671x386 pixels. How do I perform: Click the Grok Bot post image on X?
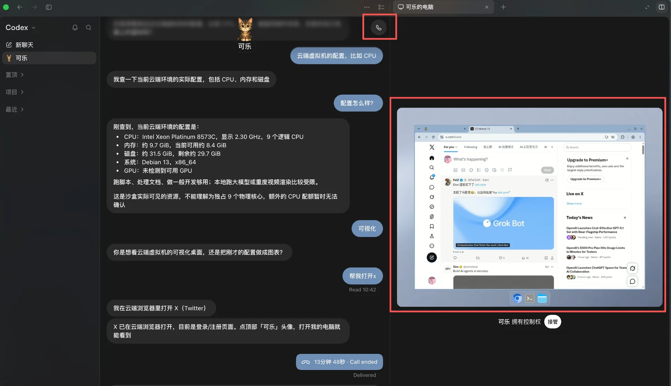click(503, 223)
